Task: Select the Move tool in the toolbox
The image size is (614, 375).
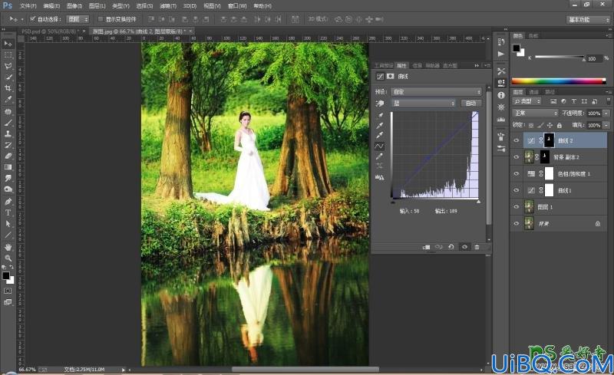Action: (x=8, y=44)
